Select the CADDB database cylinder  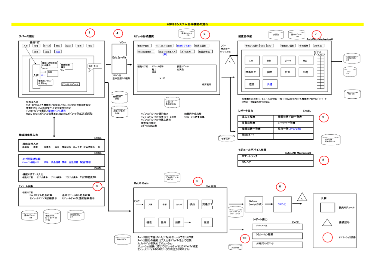276,35
